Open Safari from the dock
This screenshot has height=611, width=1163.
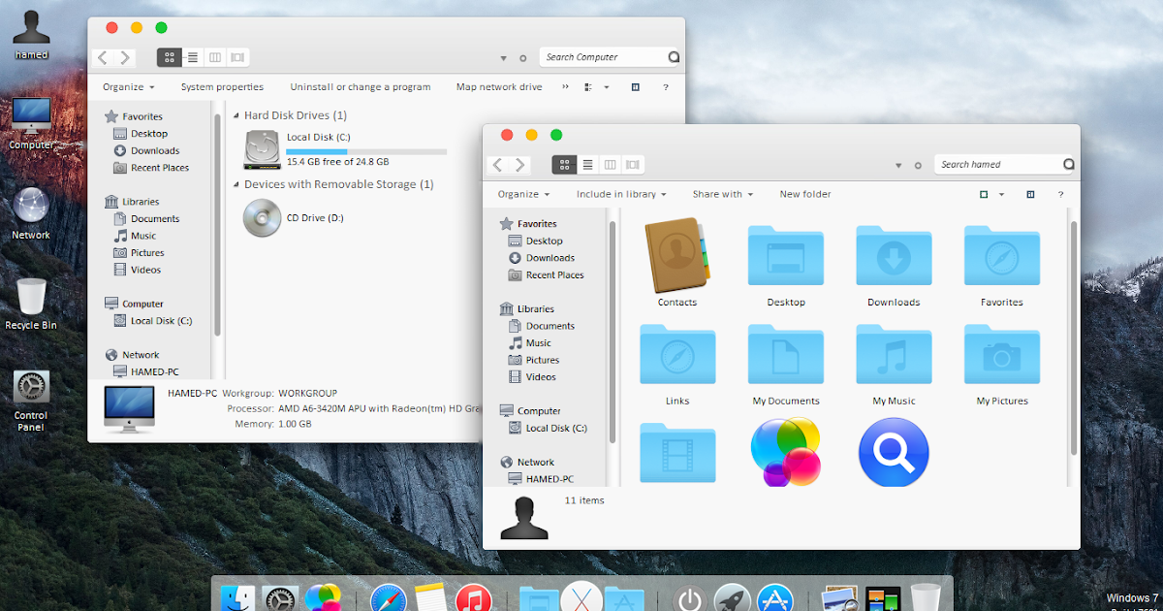point(387,600)
